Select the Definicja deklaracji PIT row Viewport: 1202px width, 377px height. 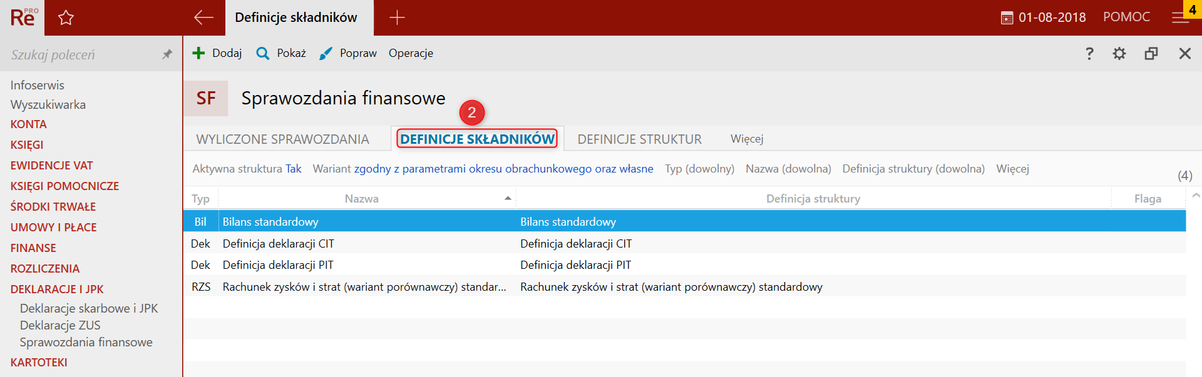[684, 264]
